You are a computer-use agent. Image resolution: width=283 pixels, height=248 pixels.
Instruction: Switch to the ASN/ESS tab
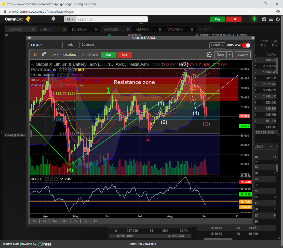pyautogui.click(x=111, y=29)
